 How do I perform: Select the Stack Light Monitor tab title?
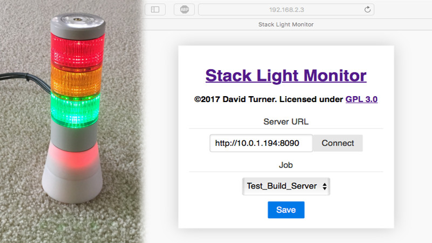coord(286,24)
